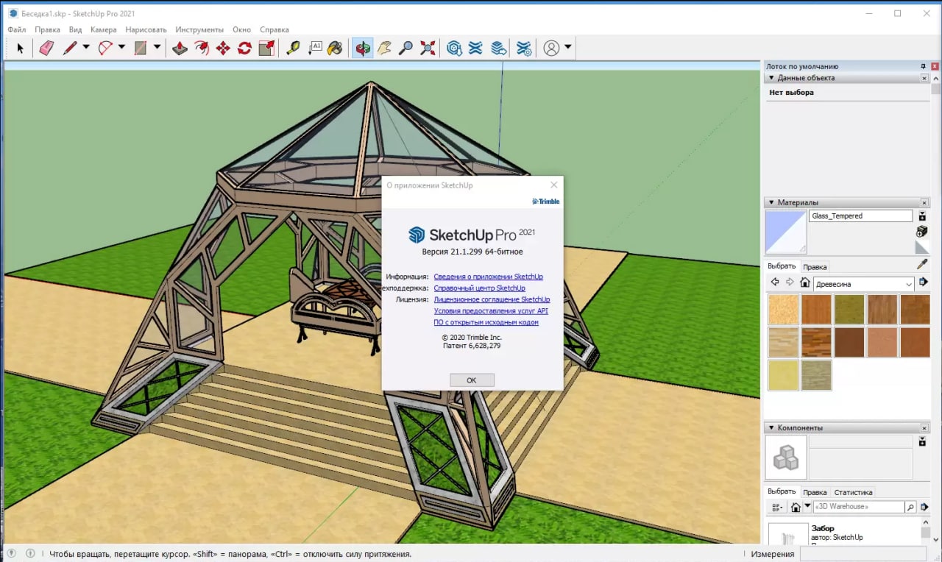Open the Shapes tool dropdown arrow

pyautogui.click(x=157, y=49)
